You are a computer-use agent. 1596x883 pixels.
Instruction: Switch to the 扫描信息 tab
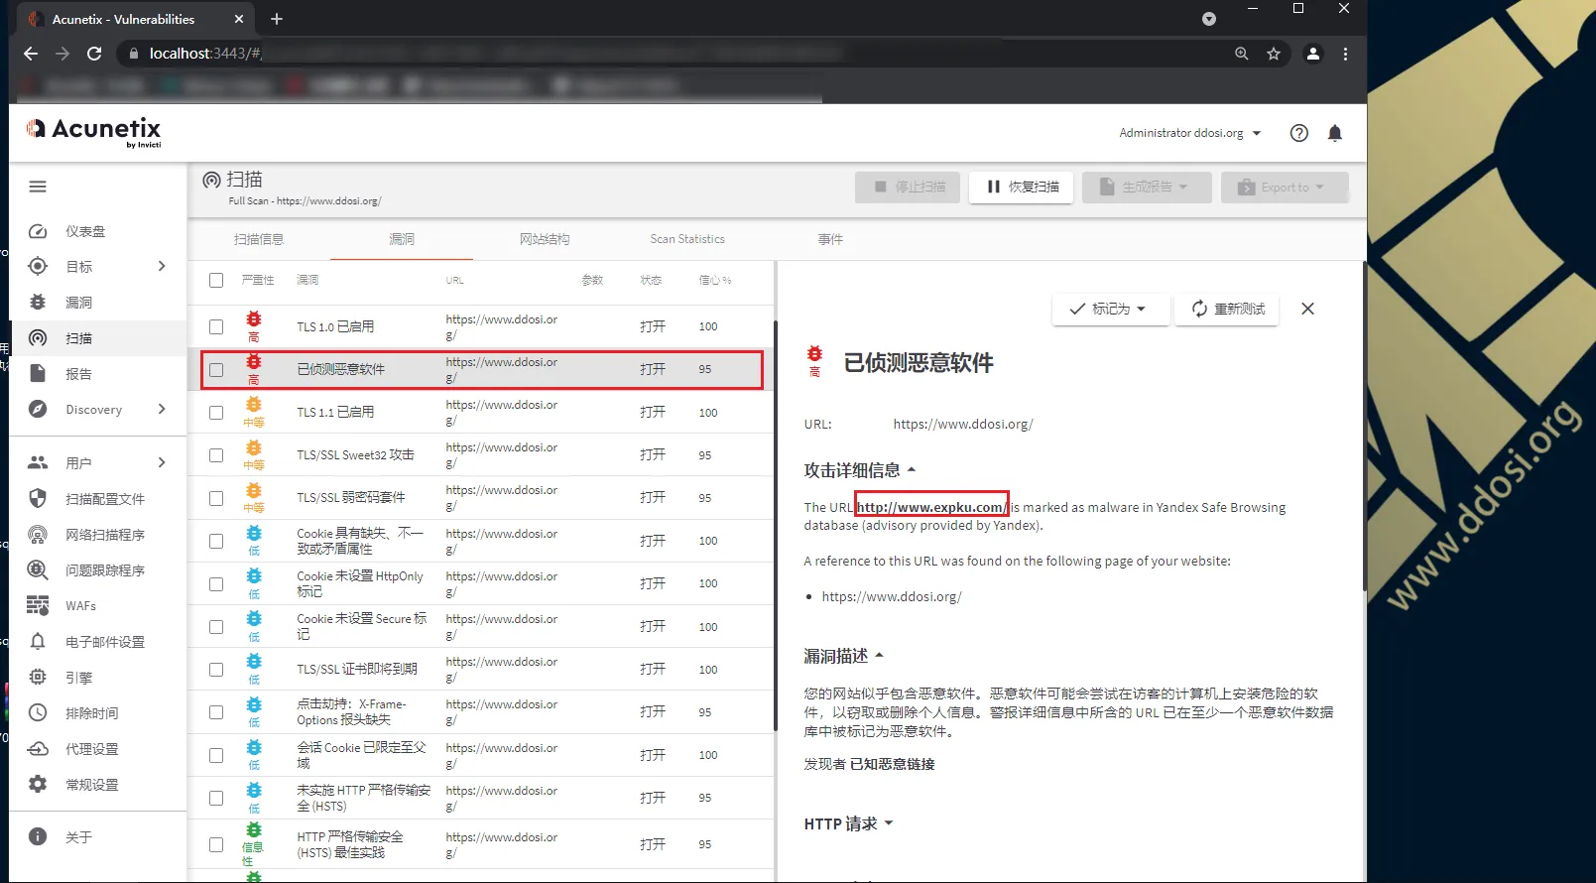coord(259,239)
